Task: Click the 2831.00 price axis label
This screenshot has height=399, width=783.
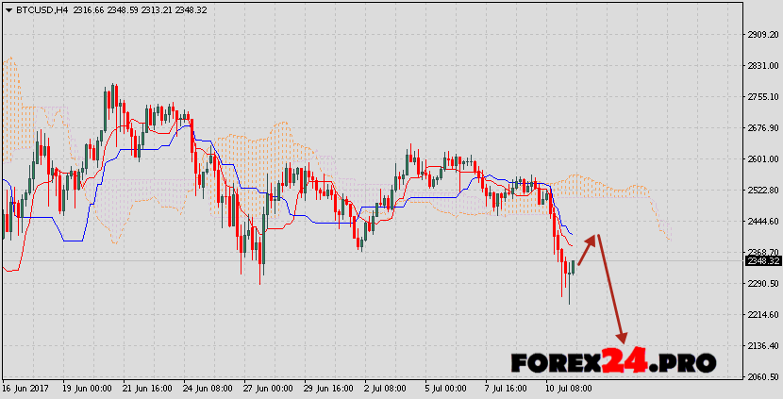Action: tap(760, 66)
